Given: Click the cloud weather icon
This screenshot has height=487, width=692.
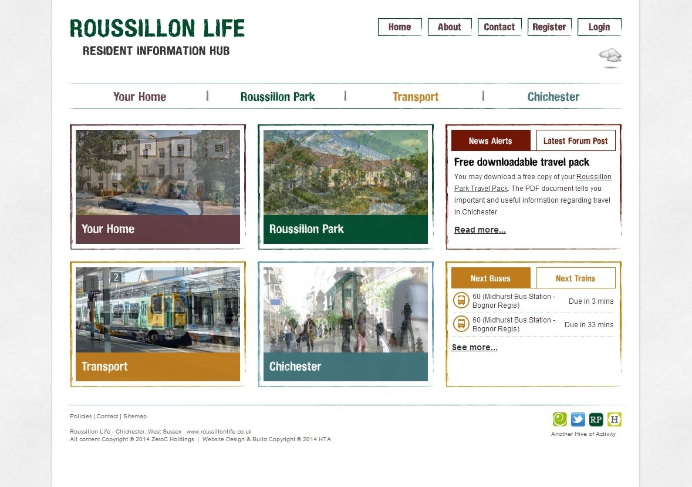Looking at the screenshot, I should pos(610,57).
